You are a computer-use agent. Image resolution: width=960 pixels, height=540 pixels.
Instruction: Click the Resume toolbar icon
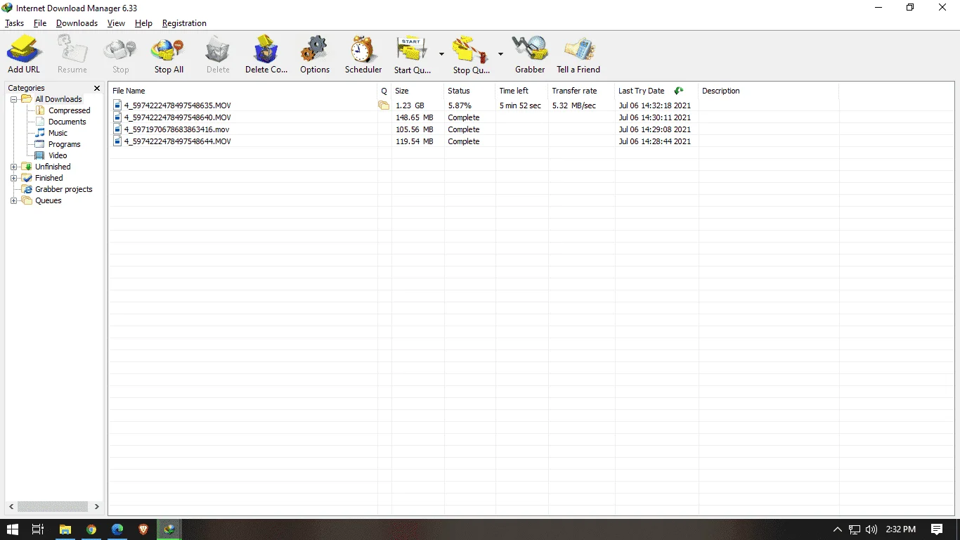click(72, 49)
